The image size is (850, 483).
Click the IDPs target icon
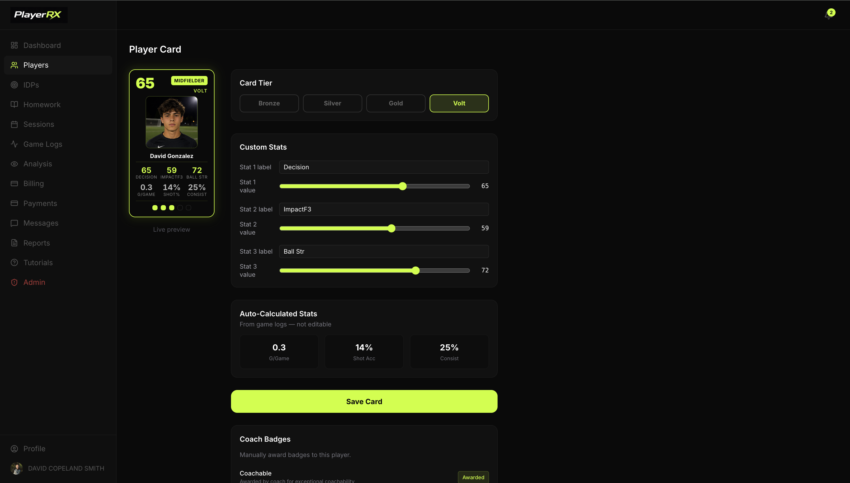(x=14, y=85)
